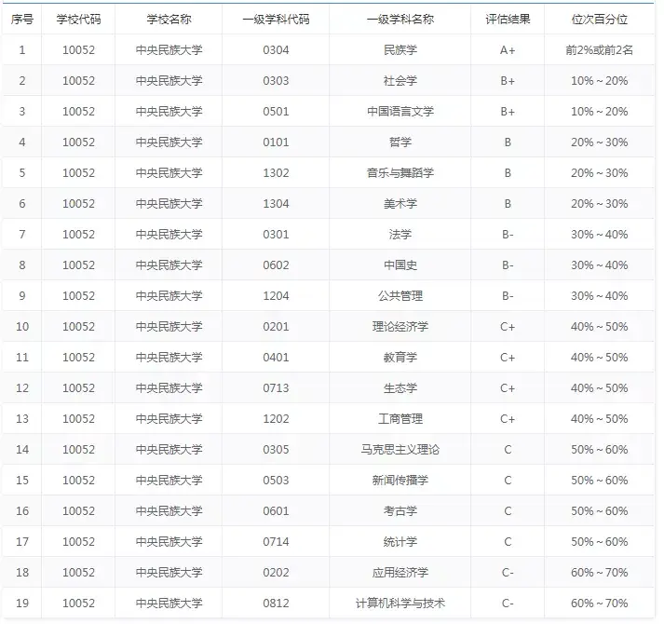Viewport: 664px width, 624px height.
Task: Click discipline code 0501
Action: point(276,112)
